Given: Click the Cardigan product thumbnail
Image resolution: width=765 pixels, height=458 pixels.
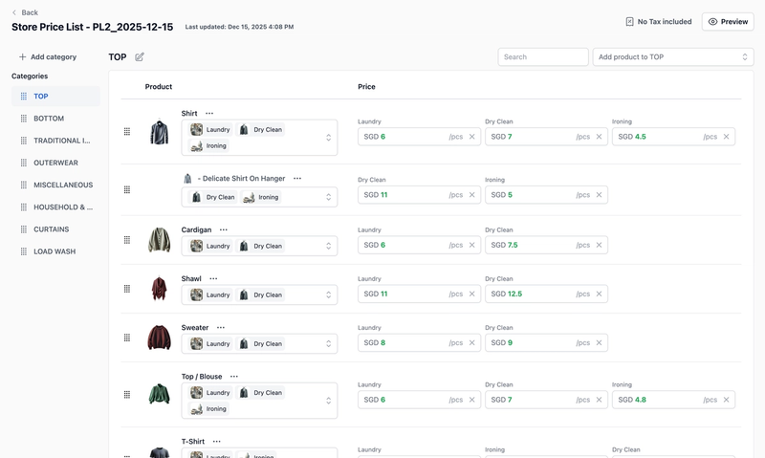Looking at the screenshot, I should click(159, 240).
